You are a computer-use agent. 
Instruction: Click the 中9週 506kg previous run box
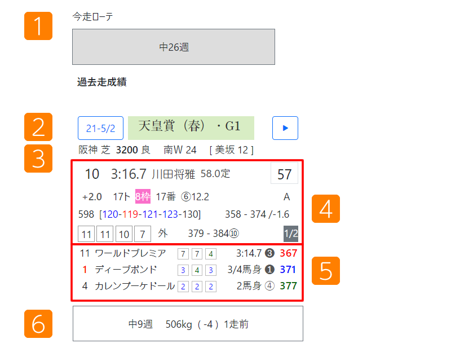tap(188, 324)
